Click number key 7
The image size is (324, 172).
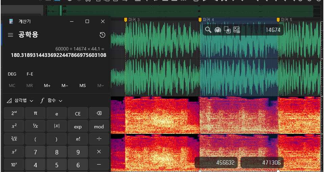[35, 152]
